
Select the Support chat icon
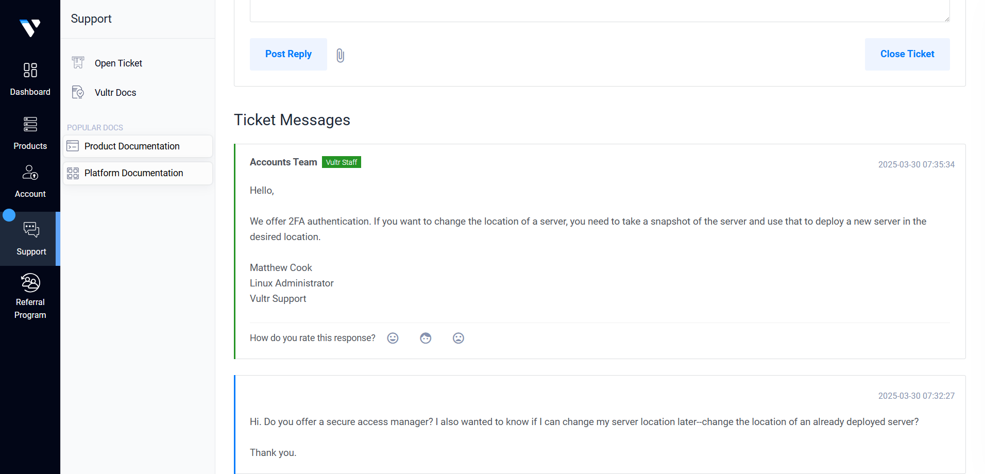(x=31, y=230)
